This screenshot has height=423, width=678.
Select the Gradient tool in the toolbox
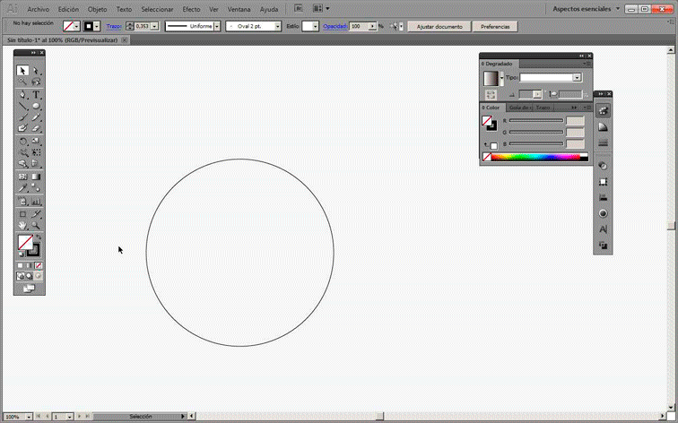(36, 177)
